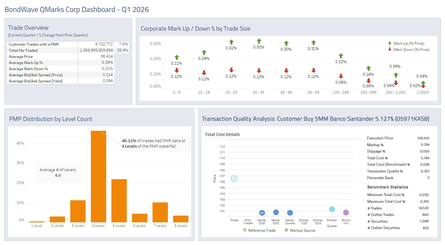The width and height of the screenshot is (445, 245).
Task: Click the green 0.21% arrow above 0-9
Action: (x=176, y=57)
